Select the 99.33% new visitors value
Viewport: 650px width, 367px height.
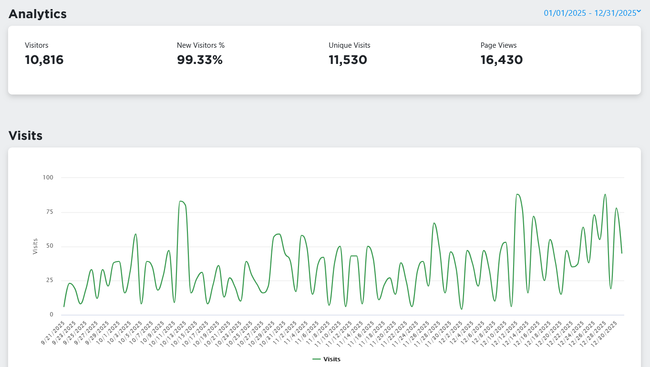pyautogui.click(x=199, y=60)
